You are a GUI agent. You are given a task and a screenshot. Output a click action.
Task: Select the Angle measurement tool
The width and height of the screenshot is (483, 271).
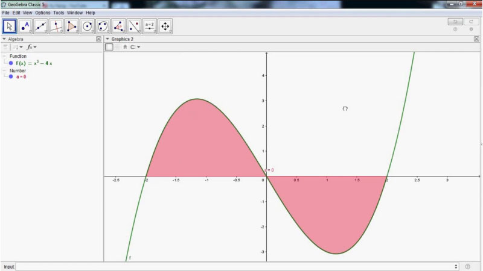coord(119,26)
